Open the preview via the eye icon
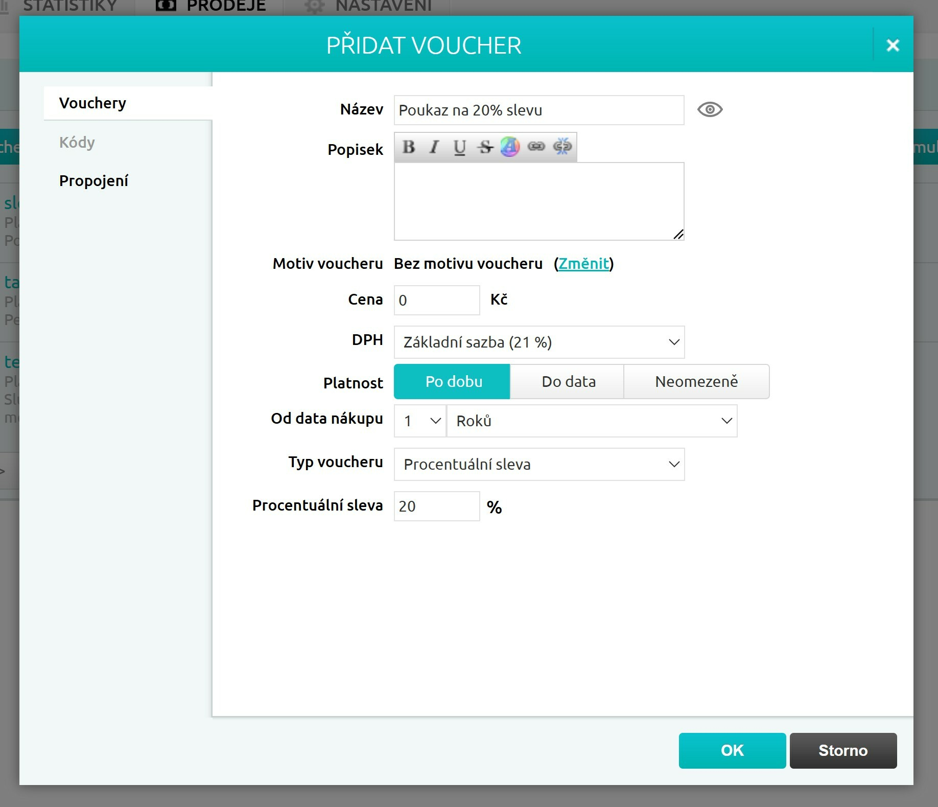Viewport: 938px width, 807px height. pos(711,109)
